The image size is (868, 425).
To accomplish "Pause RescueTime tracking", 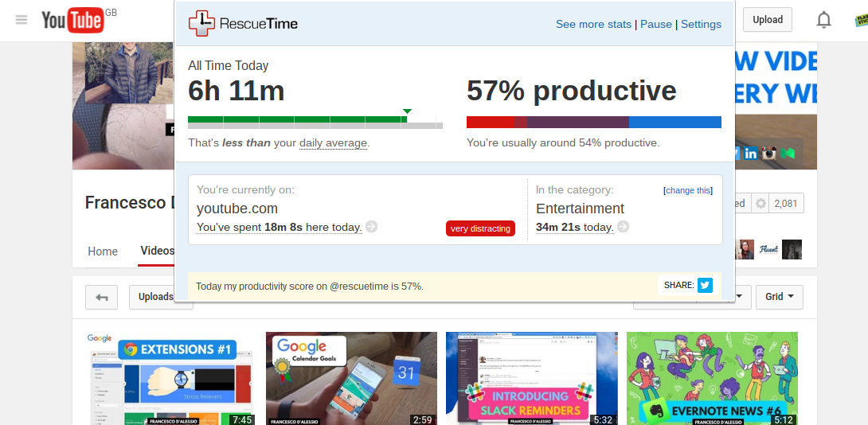I will click(656, 25).
